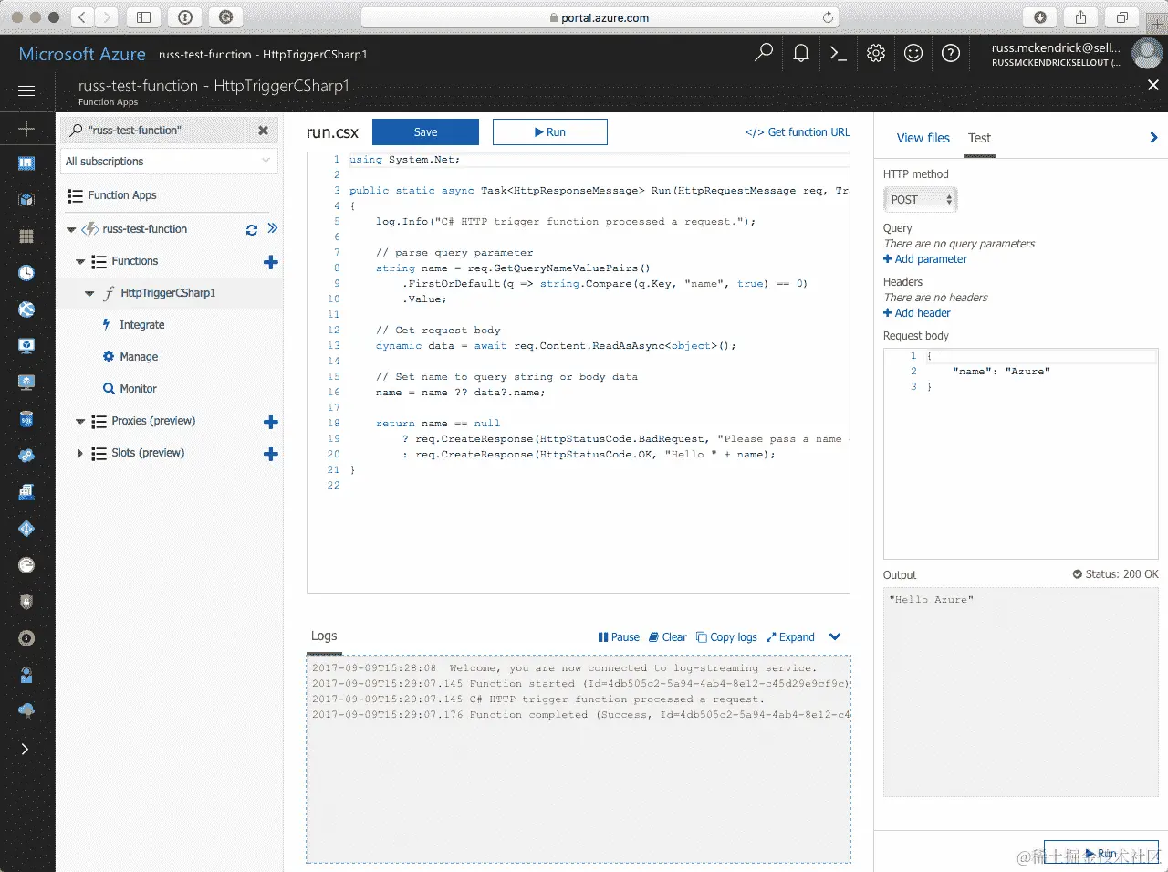This screenshot has width=1168, height=872.
Task: Add a new slot with plus icon
Action: (270, 454)
